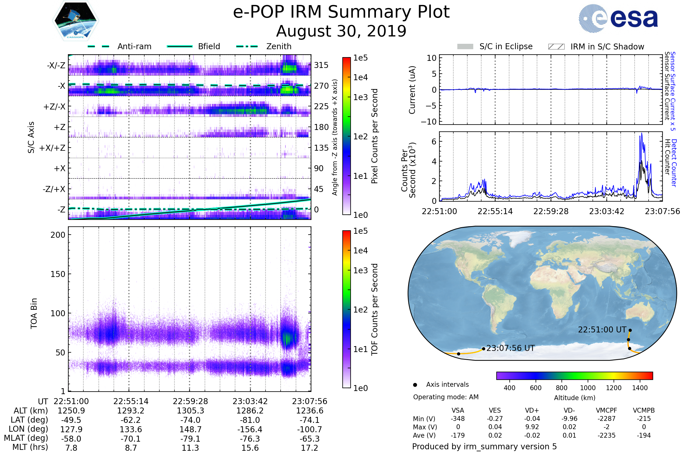Click the Zenith dash-dot legend line
The image size is (683, 455).
click(247, 46)
